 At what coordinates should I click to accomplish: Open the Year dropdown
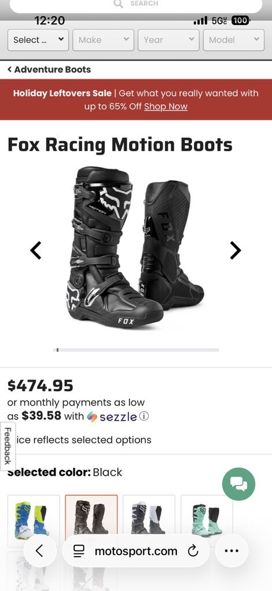pyautogui.click(x=168, y=39)
